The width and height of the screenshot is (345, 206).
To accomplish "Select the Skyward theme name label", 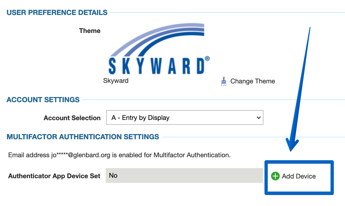I will point(116,80).
